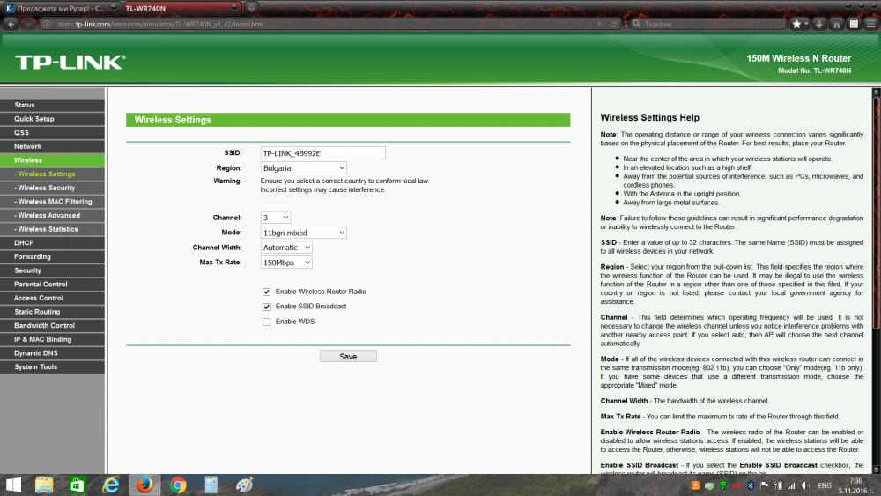
Task: Open IP & MAC Binding menu
Action: pyautogui.click(x=52, y=339)
